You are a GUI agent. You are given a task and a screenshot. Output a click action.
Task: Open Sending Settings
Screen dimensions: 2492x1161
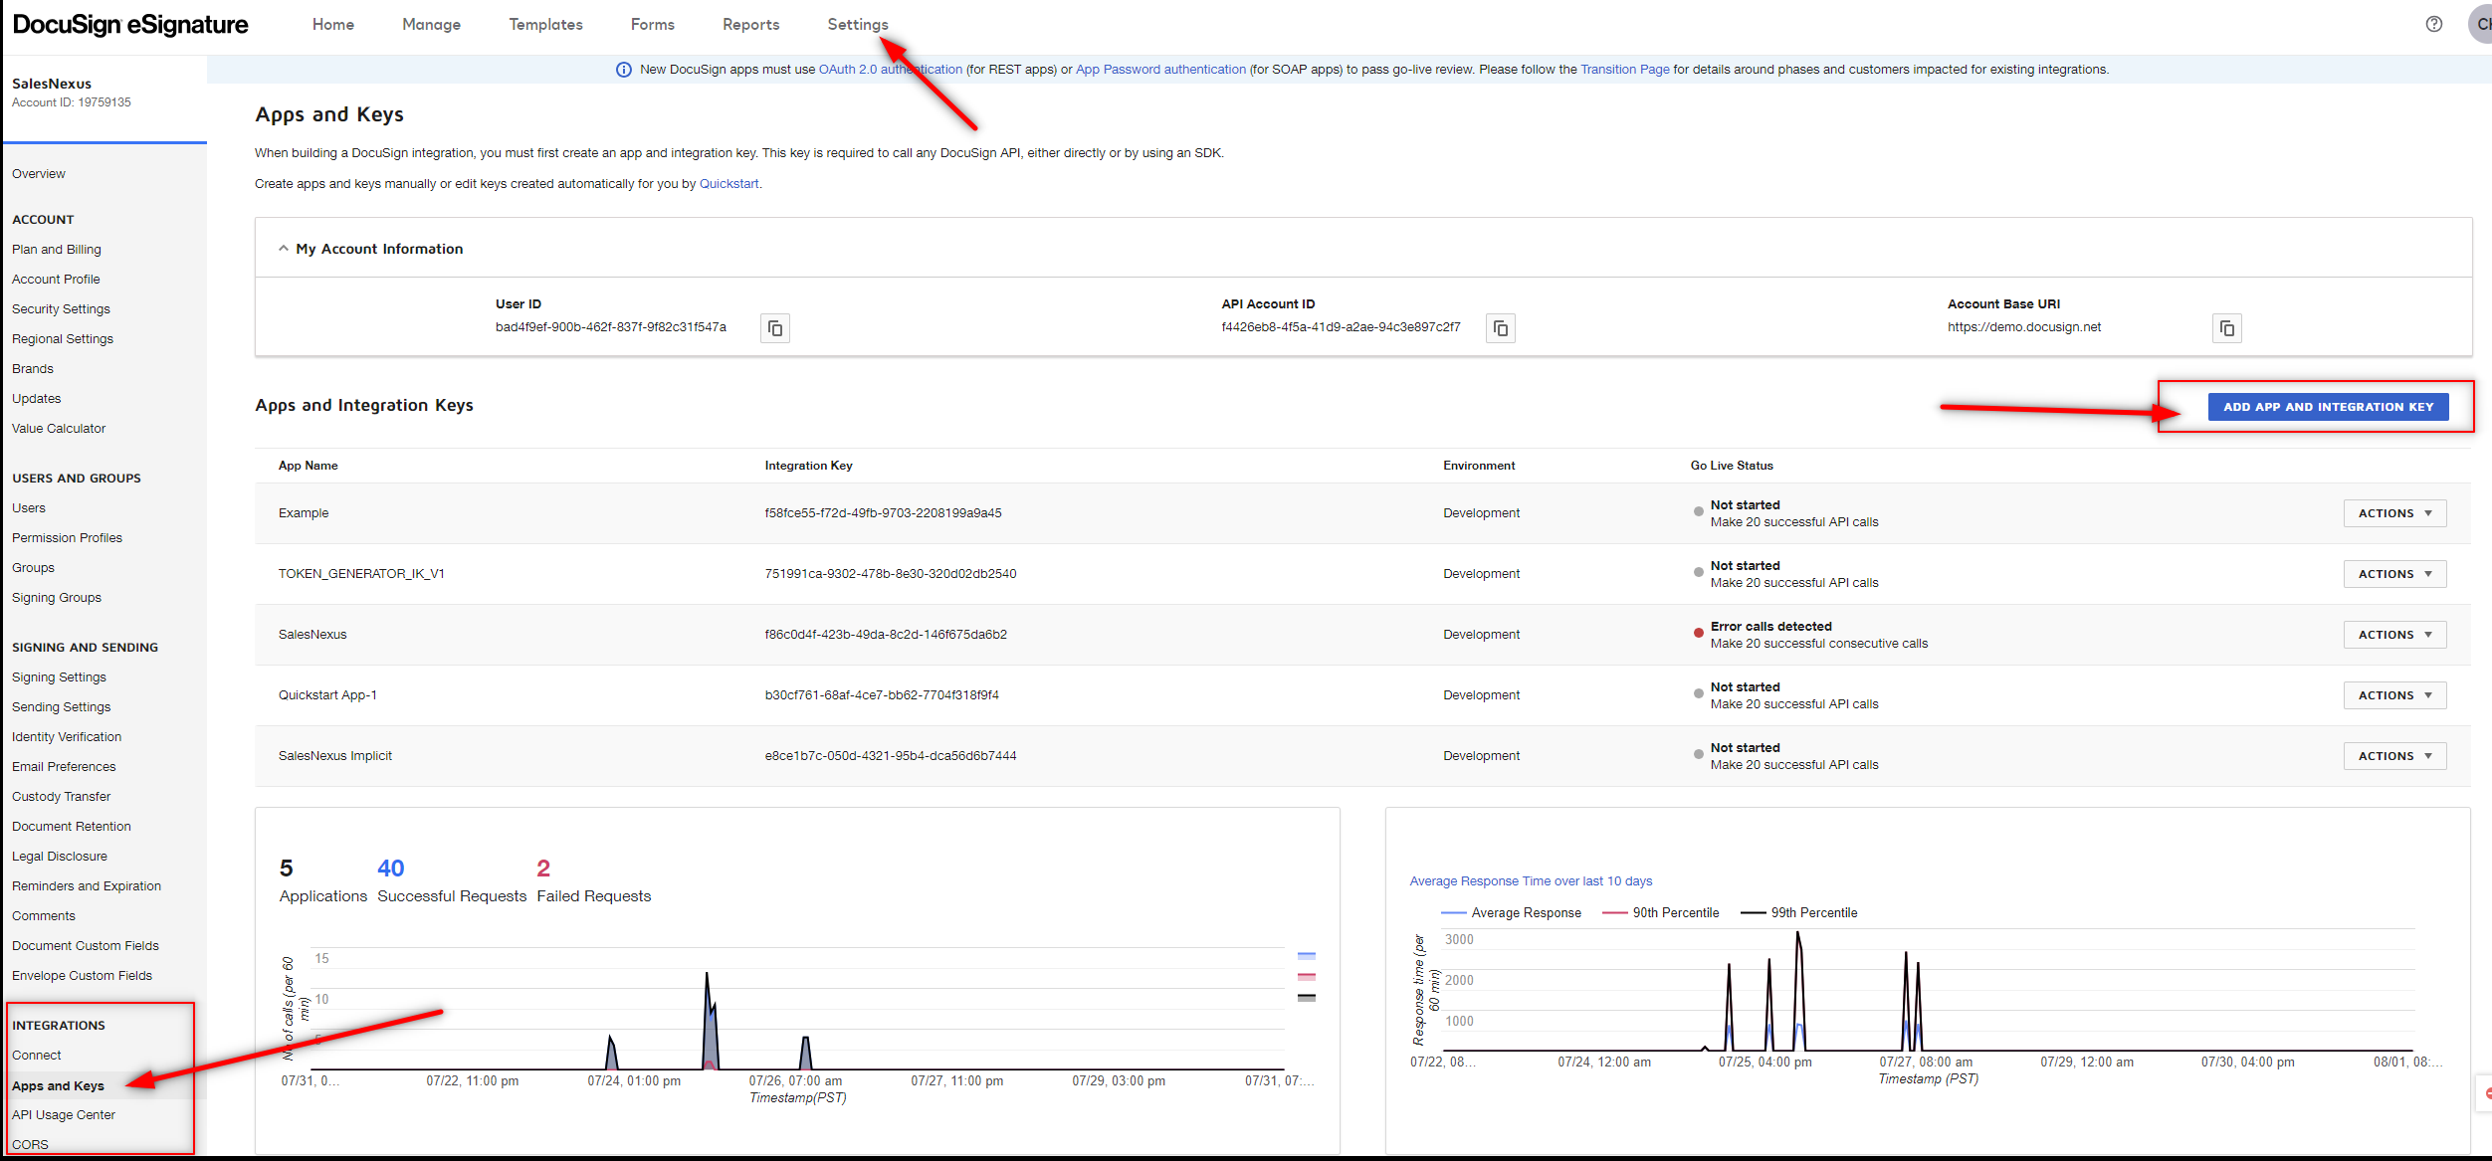coord(62,707)
